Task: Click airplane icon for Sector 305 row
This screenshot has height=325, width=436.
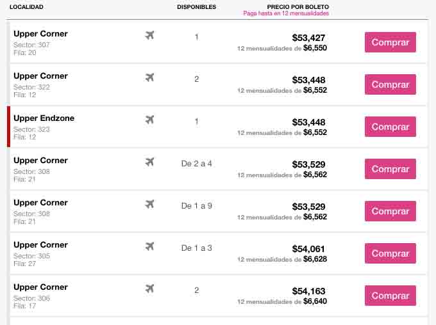Action: [x=149, y=246]
